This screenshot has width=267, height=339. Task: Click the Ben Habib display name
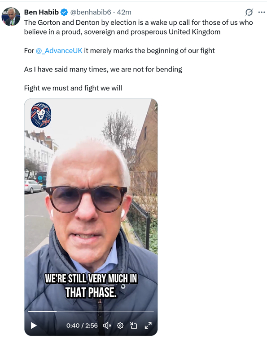pyautogui.click(x=41, y=12)
